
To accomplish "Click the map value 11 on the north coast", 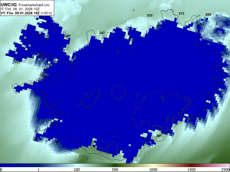I will point(157,26).
